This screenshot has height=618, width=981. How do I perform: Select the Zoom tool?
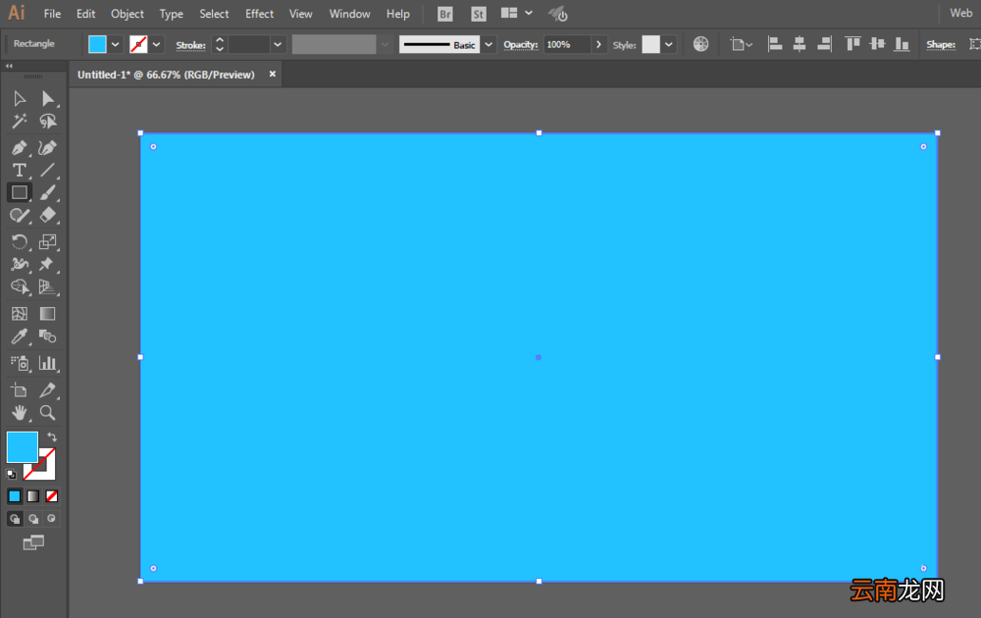47,413
